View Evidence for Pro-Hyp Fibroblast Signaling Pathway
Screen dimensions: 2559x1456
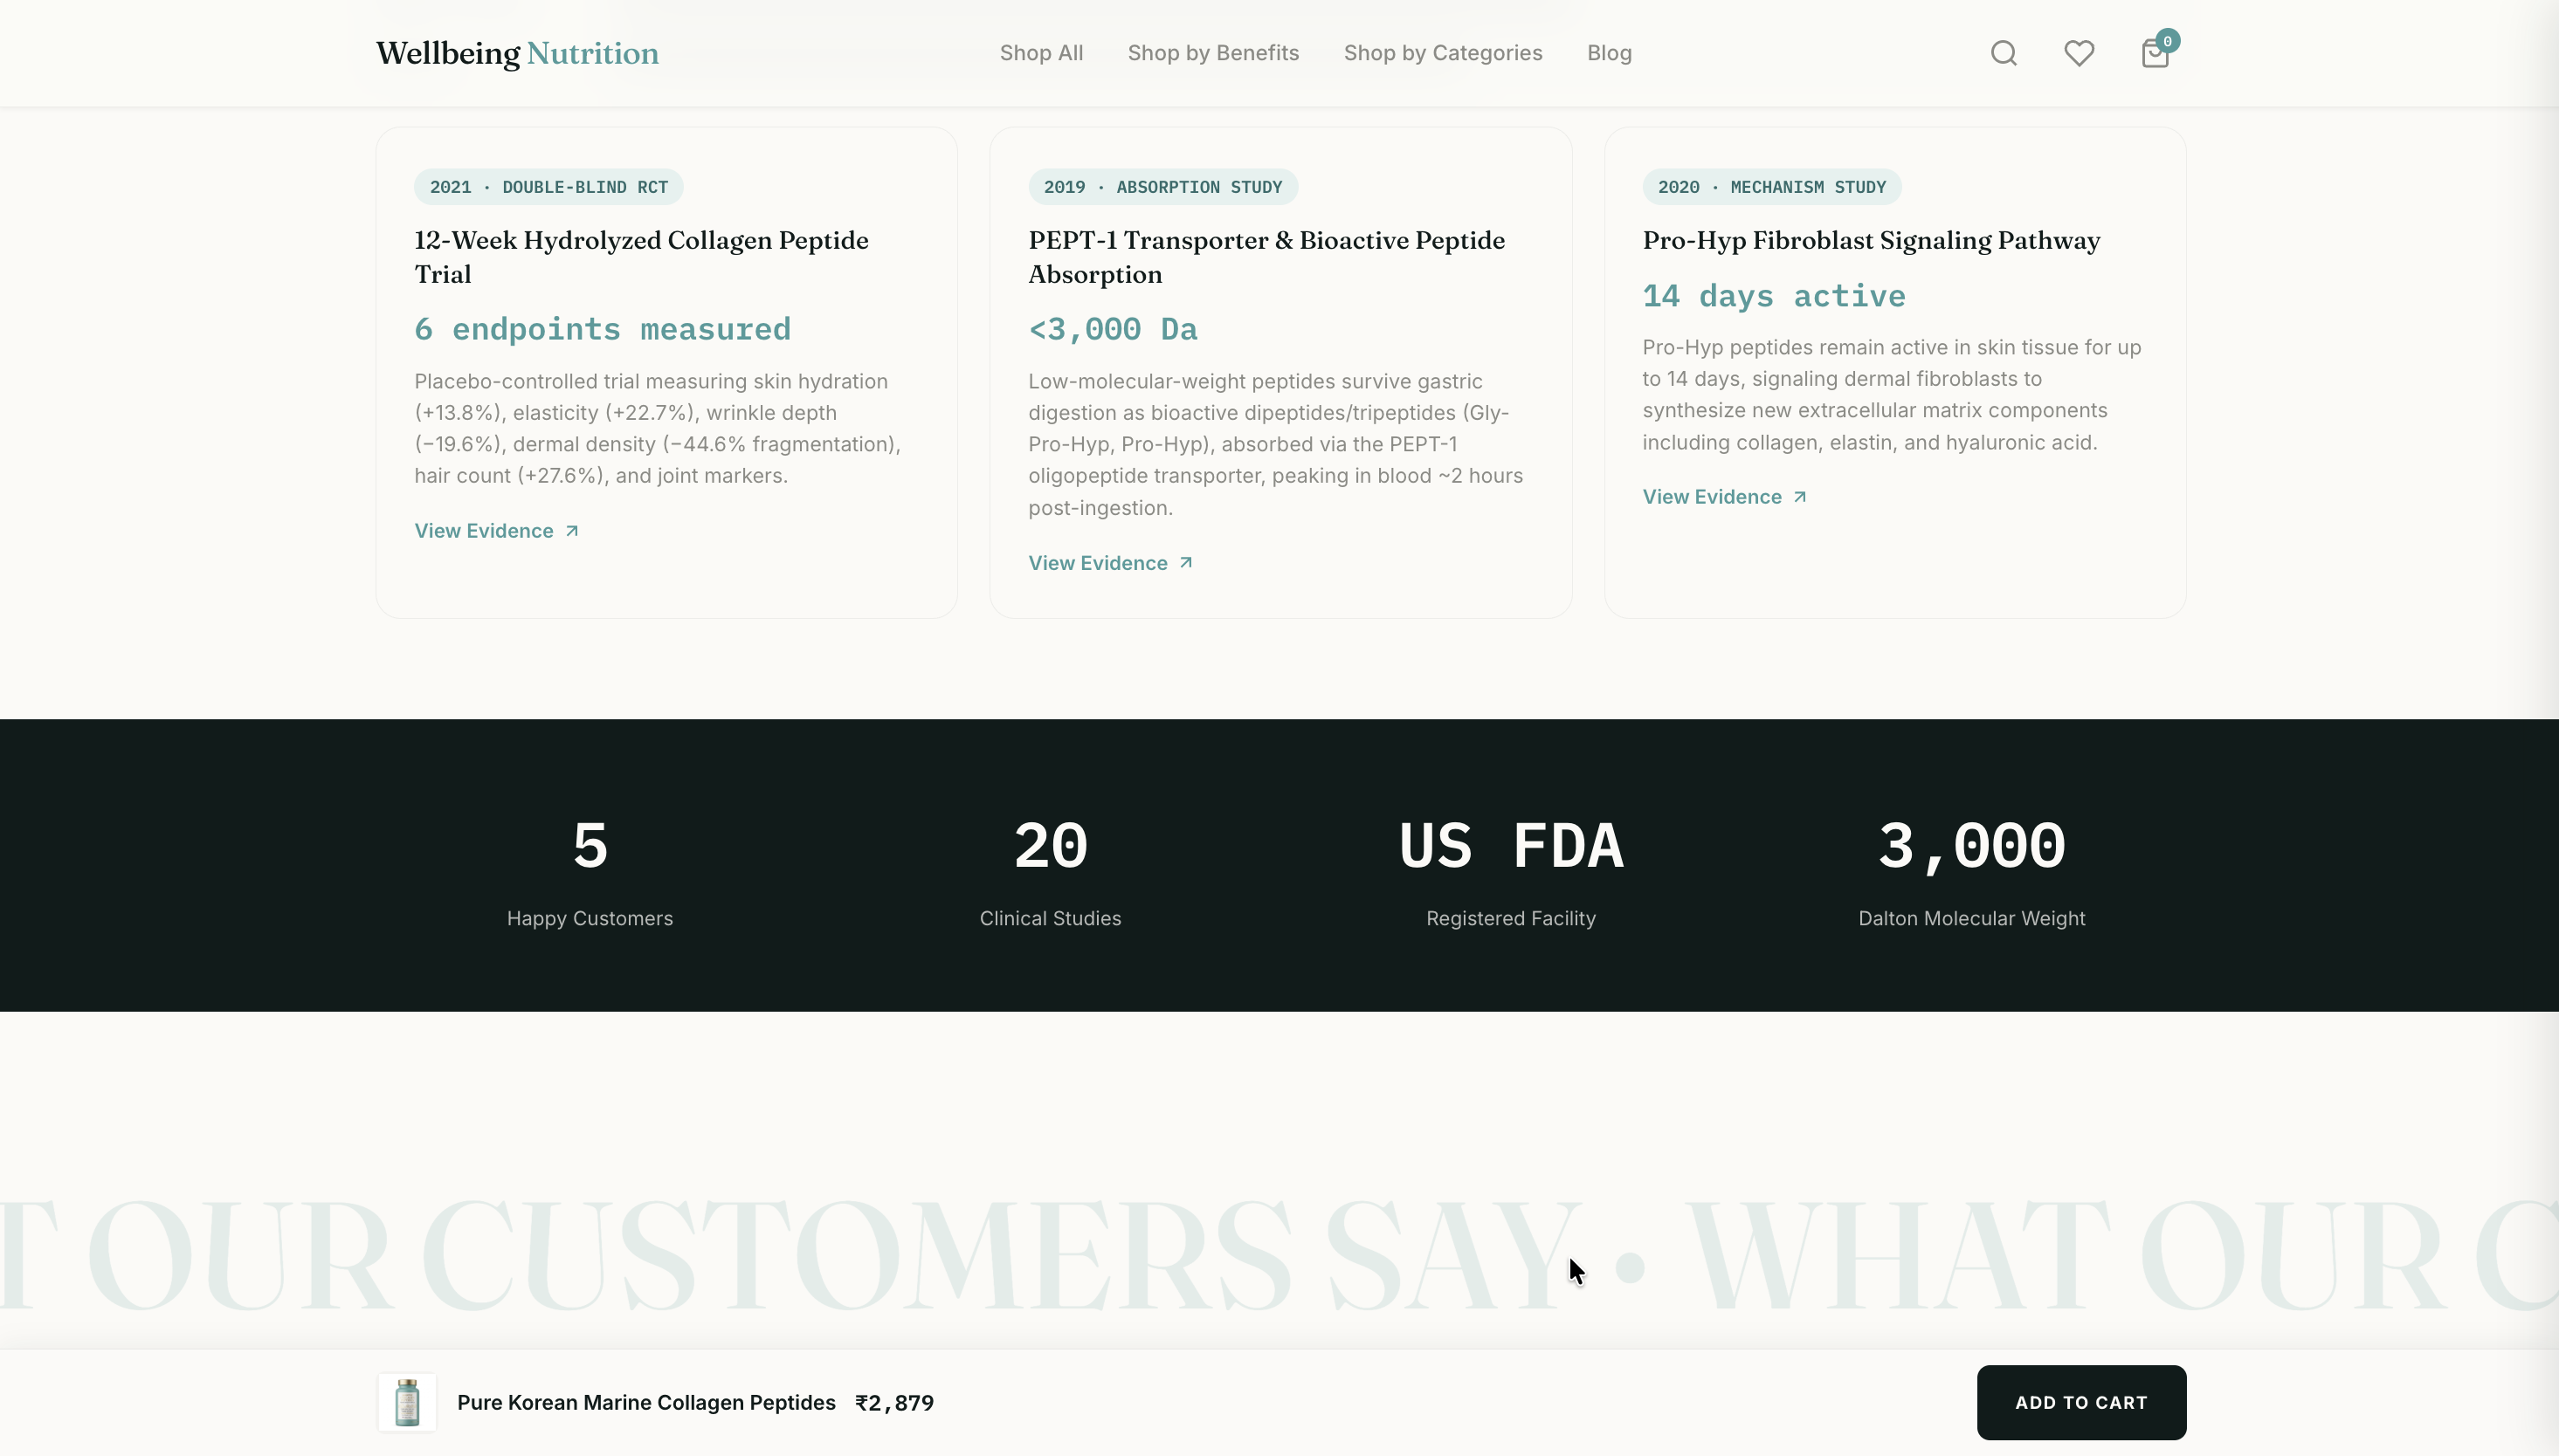coord(1725,497)
